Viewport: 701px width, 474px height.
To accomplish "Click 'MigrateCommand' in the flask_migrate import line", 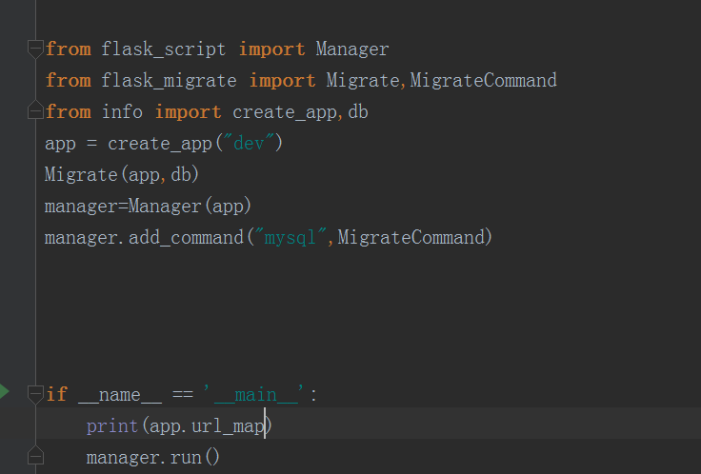I will tap(483, 80).
